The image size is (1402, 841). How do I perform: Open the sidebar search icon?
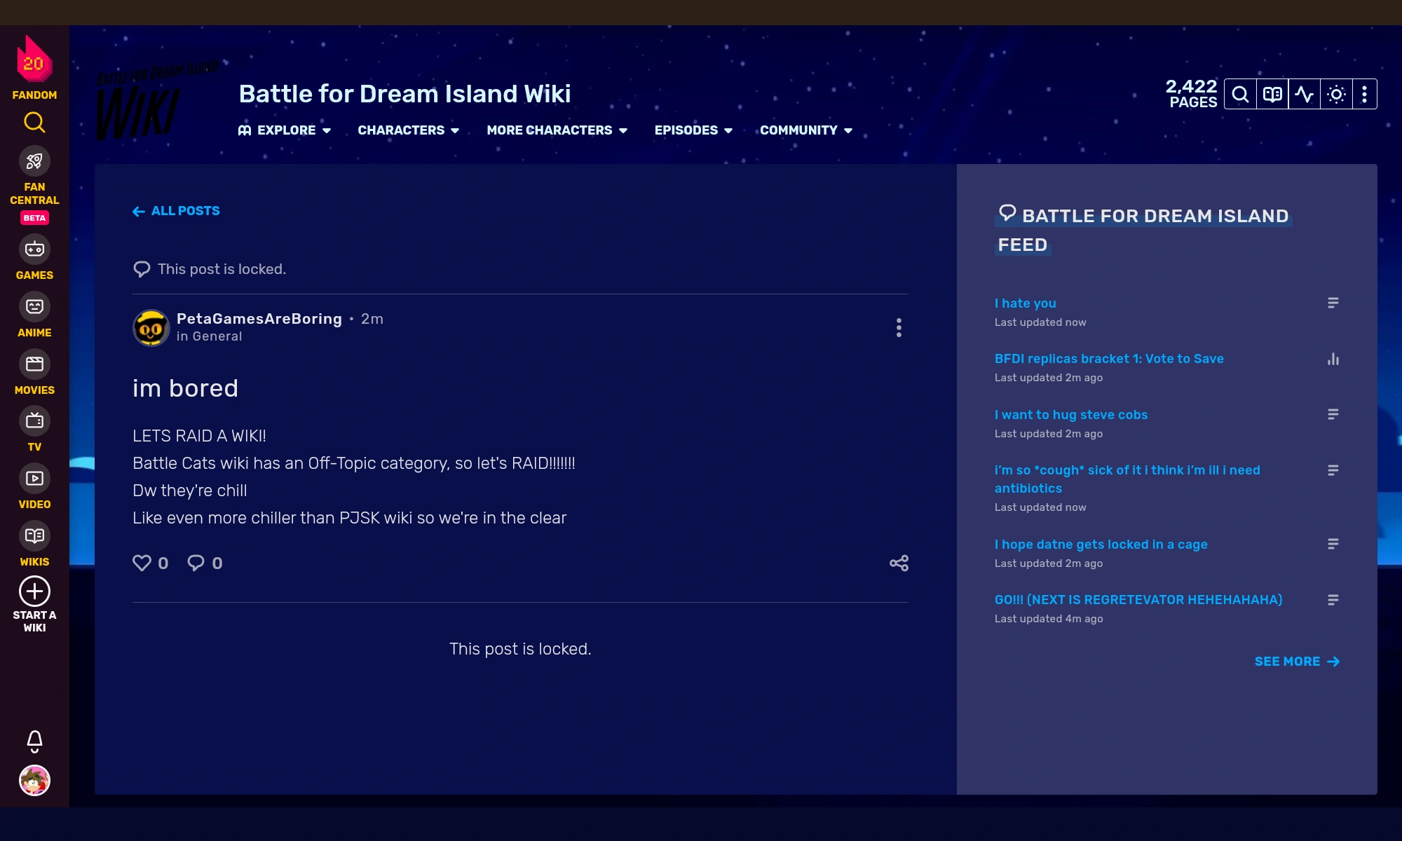coord(34,123)
